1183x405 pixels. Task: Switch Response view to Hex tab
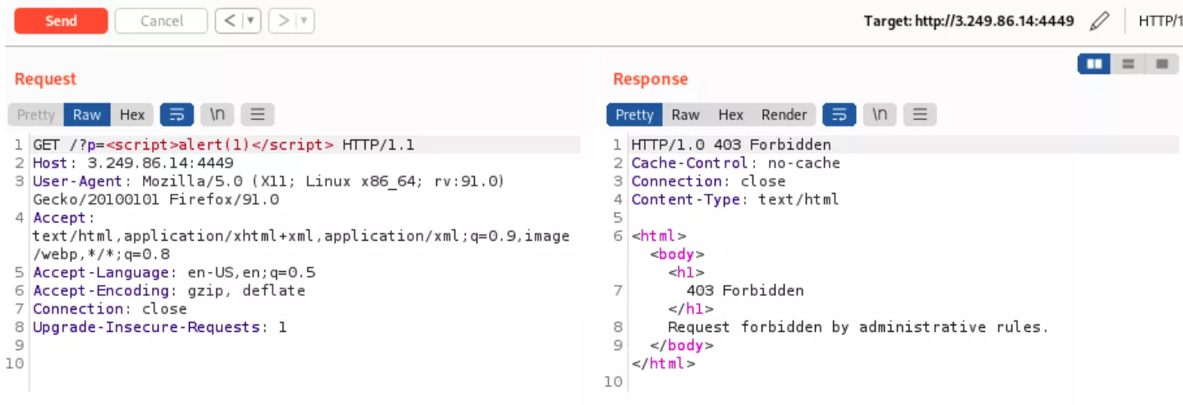click(x=730, y=114)
